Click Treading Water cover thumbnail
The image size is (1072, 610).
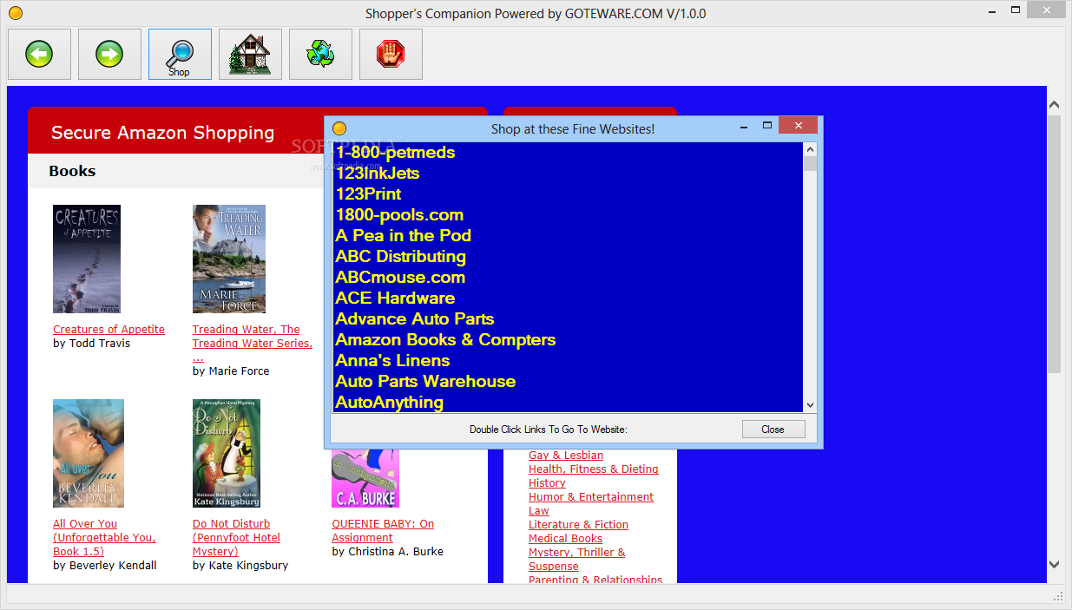(x=229, y=259)
